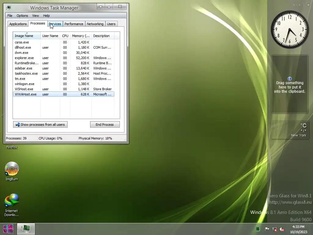Open the ImgBurn desktop icon
This screenshot has width=313, height=235.
12,171
